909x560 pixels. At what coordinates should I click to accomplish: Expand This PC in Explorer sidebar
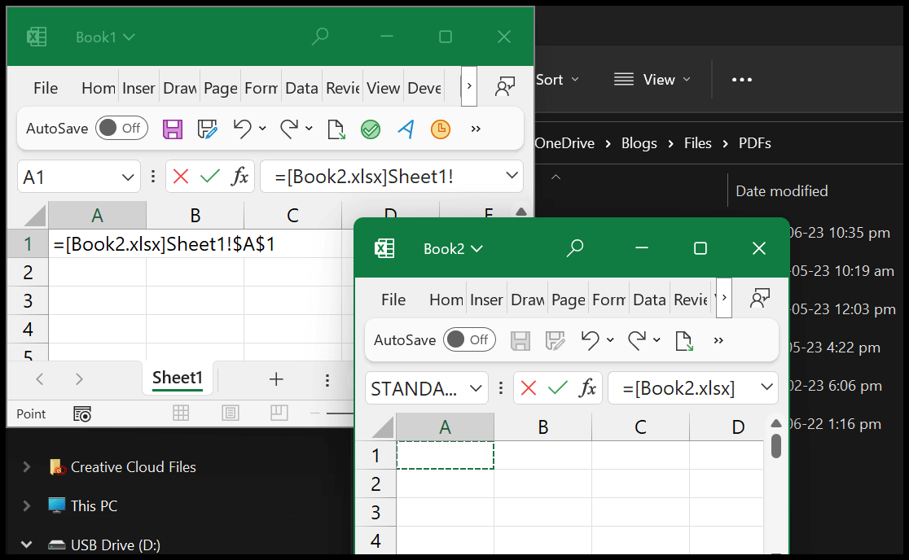[x=27, y=505]
